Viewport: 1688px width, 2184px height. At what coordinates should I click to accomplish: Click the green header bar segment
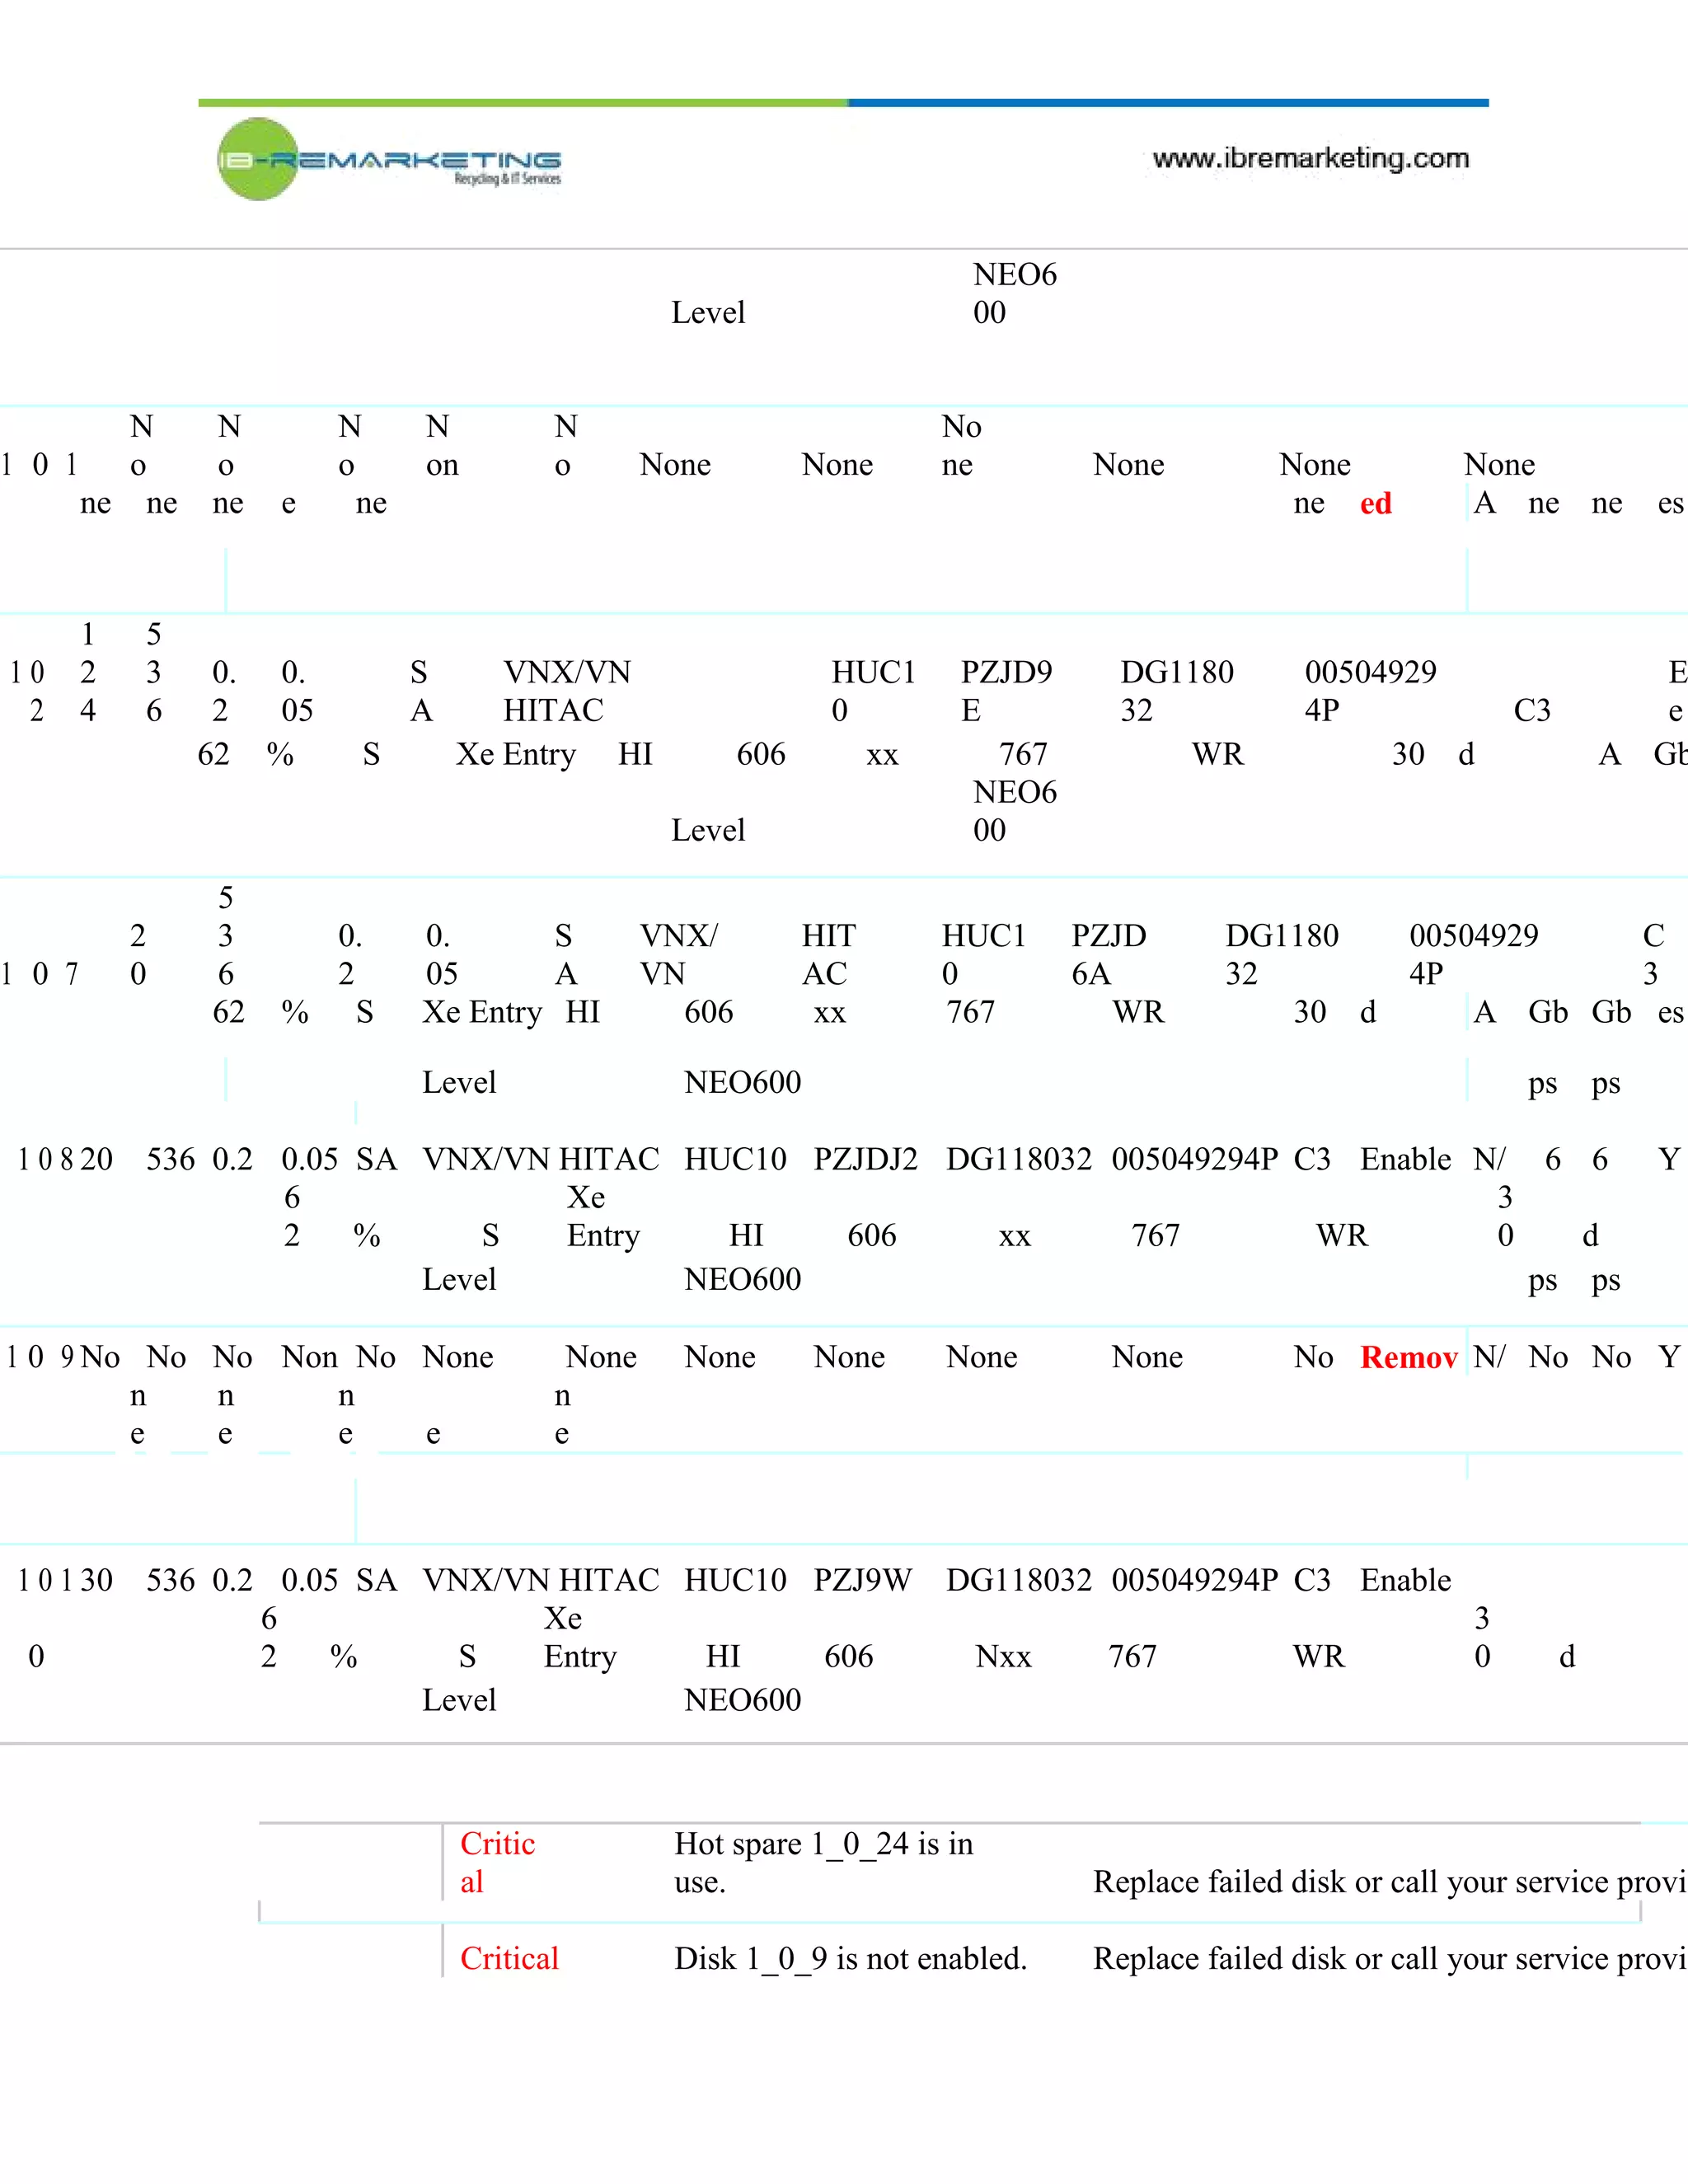click(x=522, y=103)
